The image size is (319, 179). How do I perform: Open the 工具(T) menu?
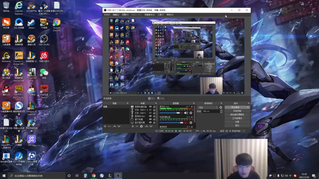click(161, 15)
